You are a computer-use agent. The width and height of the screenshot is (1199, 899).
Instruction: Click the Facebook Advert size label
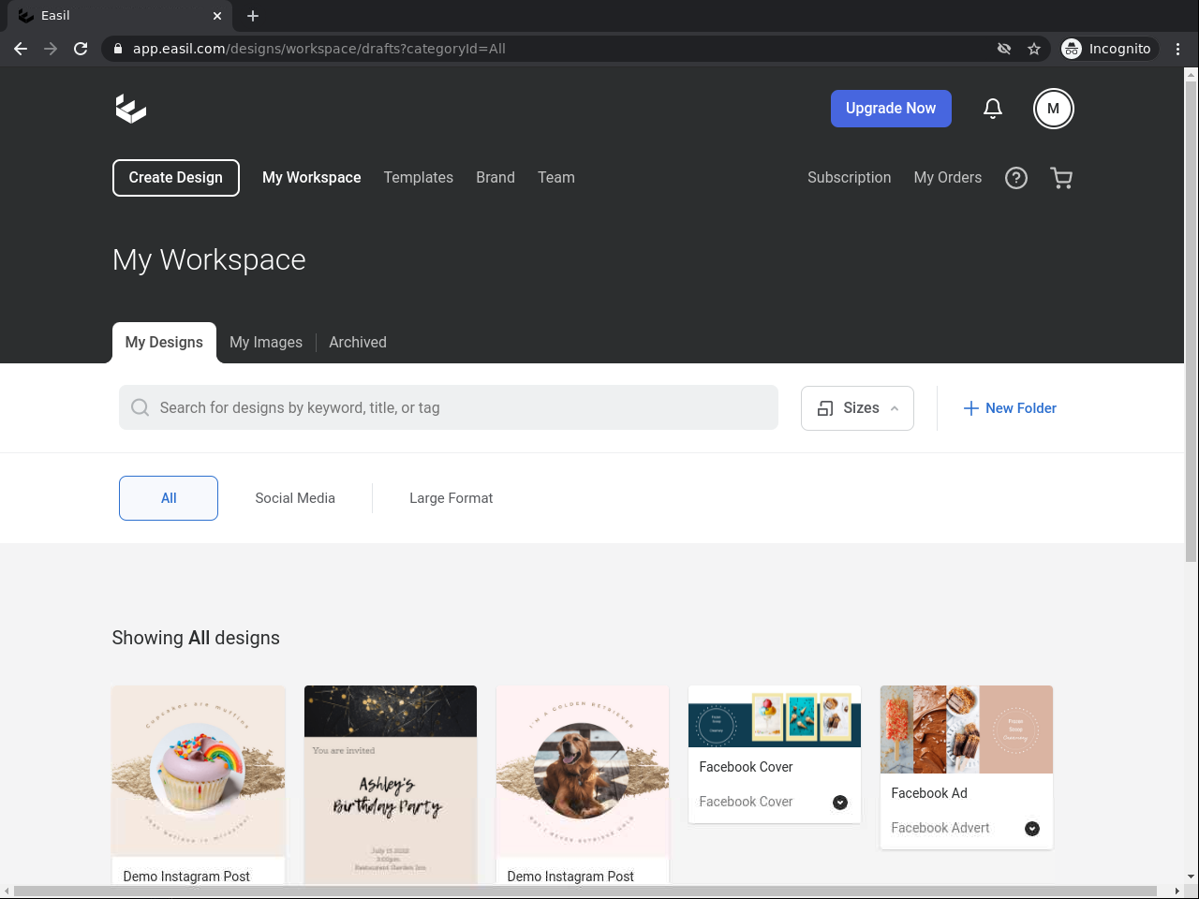pyautogui.click(x=940, y=828)
